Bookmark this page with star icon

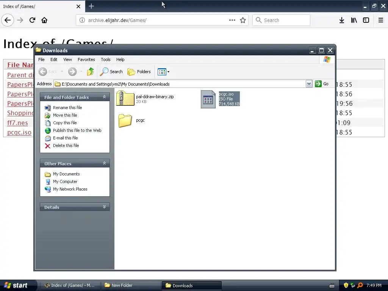click(243, 20)
